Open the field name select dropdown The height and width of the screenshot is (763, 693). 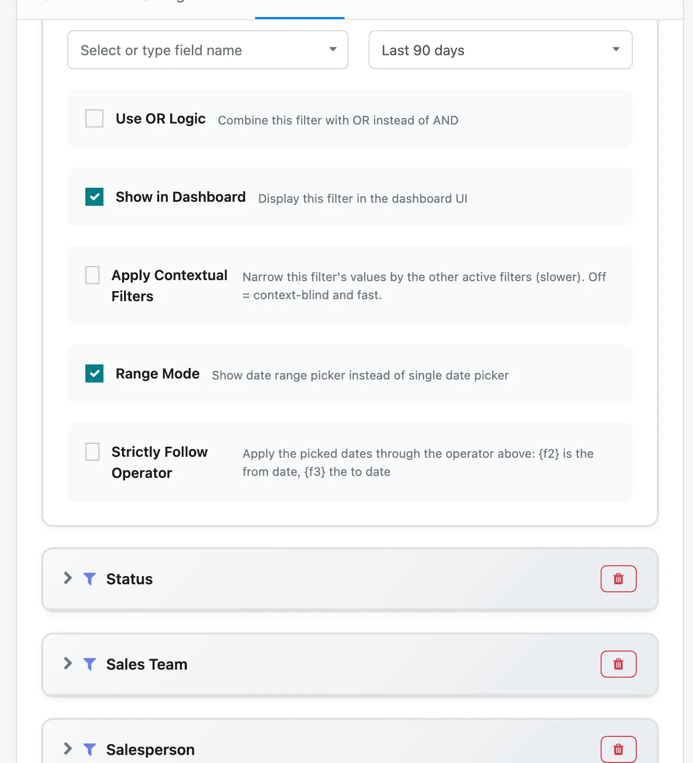[208, 50]
